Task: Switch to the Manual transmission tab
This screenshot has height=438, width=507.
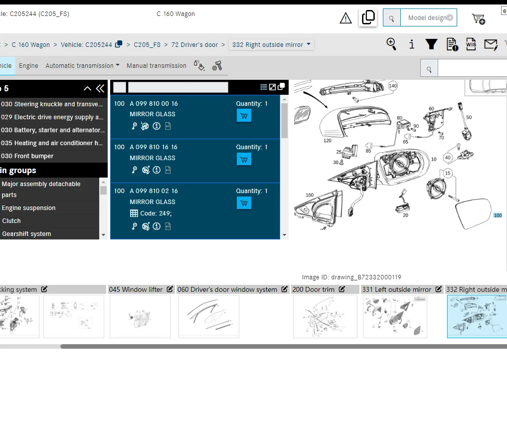Action: 157,66
